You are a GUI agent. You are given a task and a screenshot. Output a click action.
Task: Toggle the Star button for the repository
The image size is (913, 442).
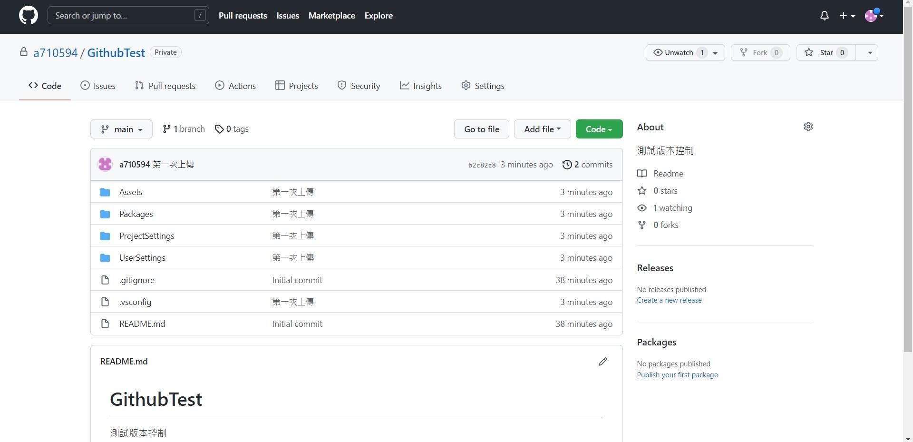826,52
